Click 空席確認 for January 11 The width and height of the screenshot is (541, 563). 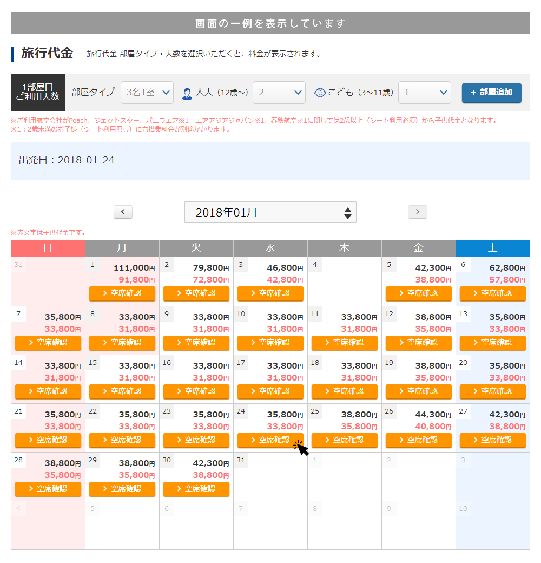(x=344, y=343)
